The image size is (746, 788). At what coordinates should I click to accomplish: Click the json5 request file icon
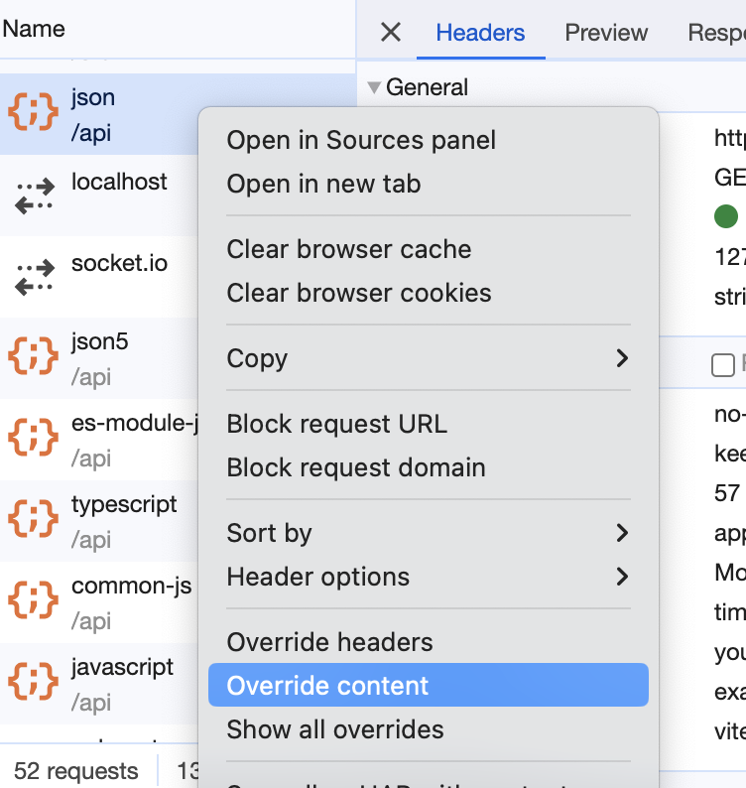click(34, 357)
